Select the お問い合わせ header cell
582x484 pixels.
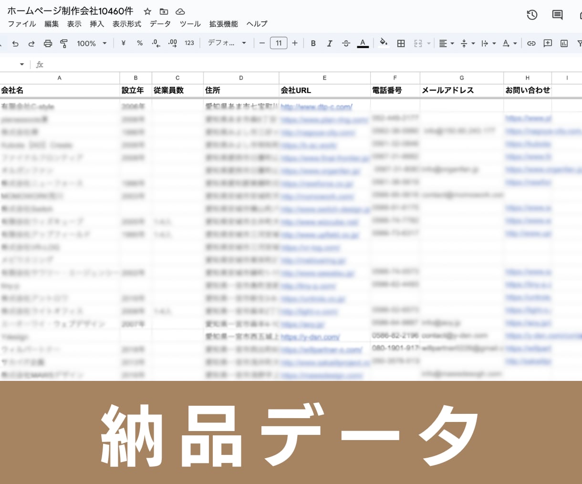click(528, 90)
